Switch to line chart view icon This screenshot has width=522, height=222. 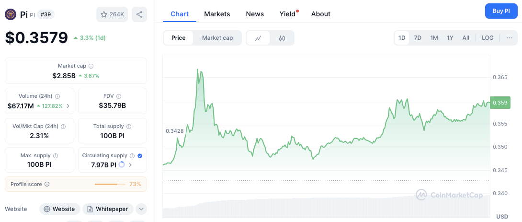(258, 38)
